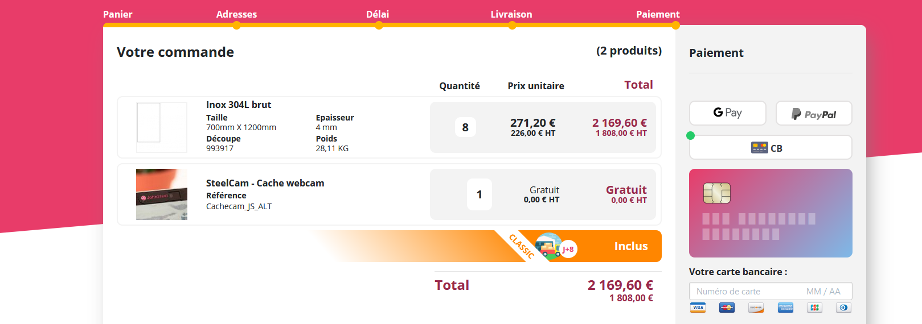Focus the Numéro de carte field
This screenshot has width=922, height=324.
click(743, 291)
